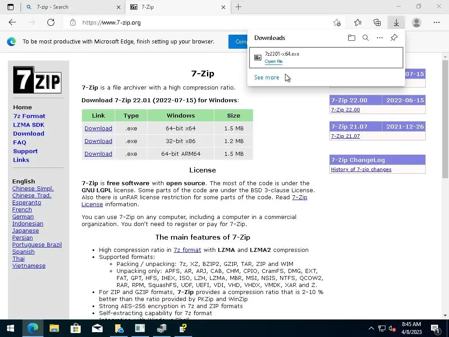Switch language to Chinese Simpl.
The image size is (449, 337).
[x=33, y=189]
